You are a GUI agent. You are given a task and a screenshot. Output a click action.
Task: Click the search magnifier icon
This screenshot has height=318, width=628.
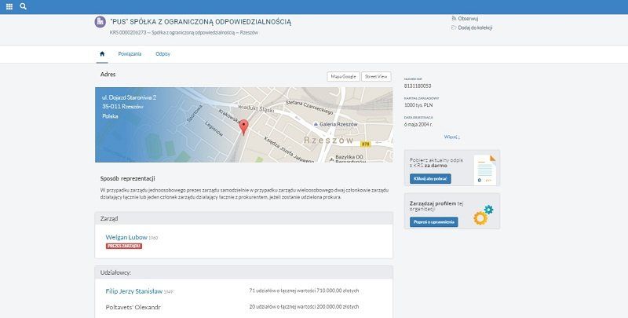pyautogui.click(x=23, y=6)
